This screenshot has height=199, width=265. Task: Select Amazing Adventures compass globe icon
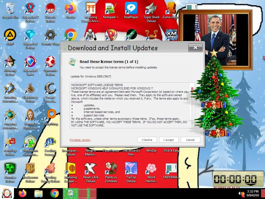pyautogui.click(x=10, y=119)
